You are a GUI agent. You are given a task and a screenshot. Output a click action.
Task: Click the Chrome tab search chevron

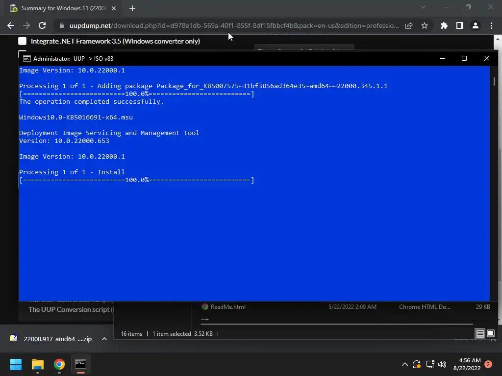coord(423,7)
